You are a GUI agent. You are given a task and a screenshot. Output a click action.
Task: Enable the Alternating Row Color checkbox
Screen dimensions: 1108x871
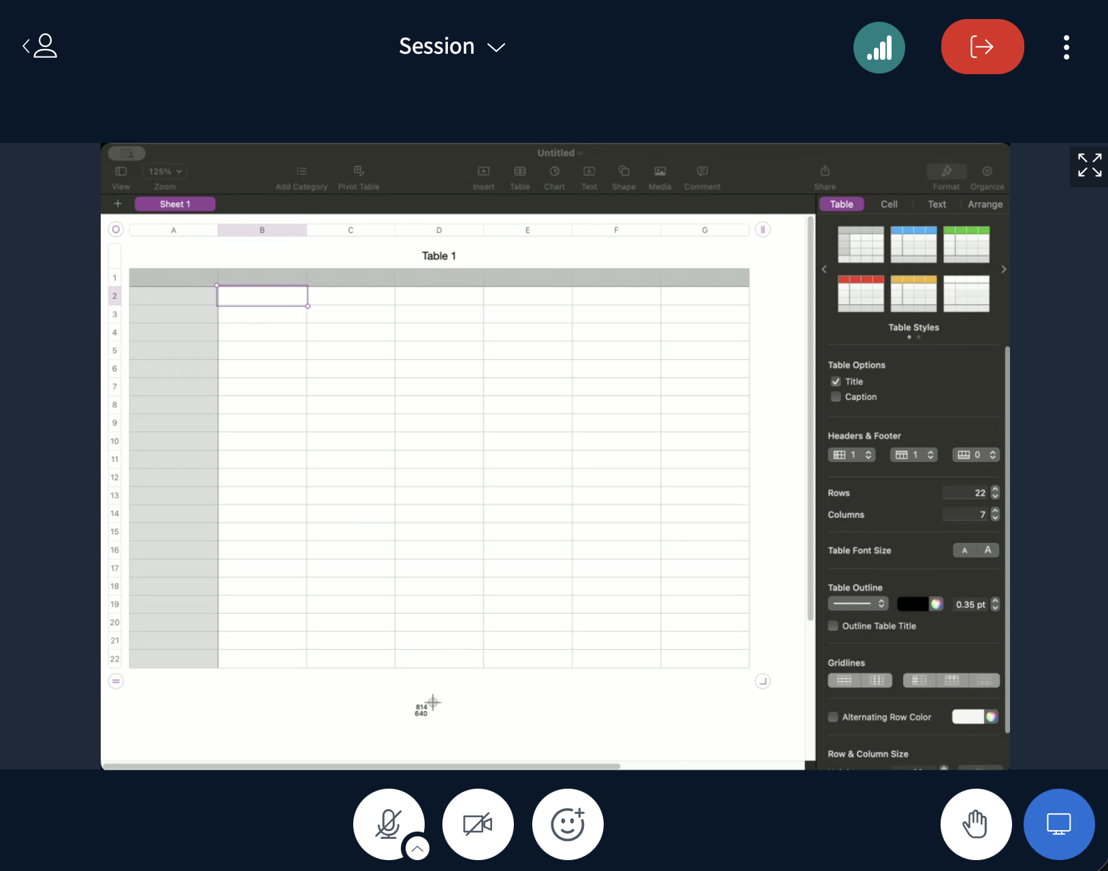point(833,717)
